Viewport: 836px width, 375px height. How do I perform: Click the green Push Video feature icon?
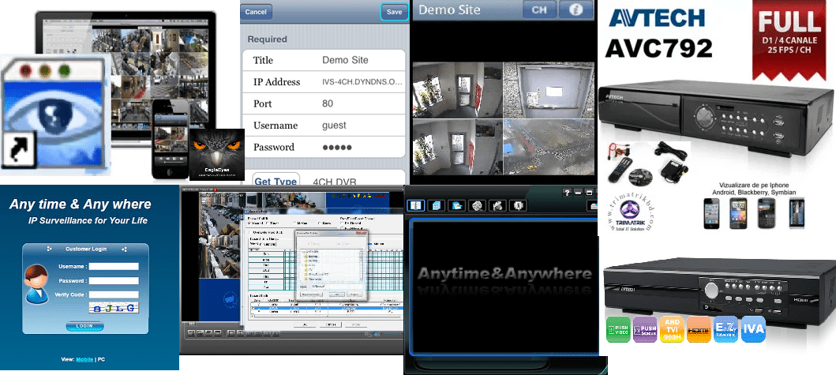click(618, 329)
